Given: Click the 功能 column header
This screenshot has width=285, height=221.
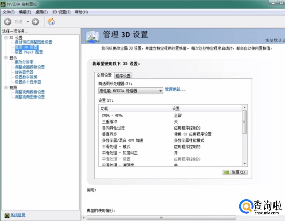Looking at the screenshot, I should (x=135, y=109).
